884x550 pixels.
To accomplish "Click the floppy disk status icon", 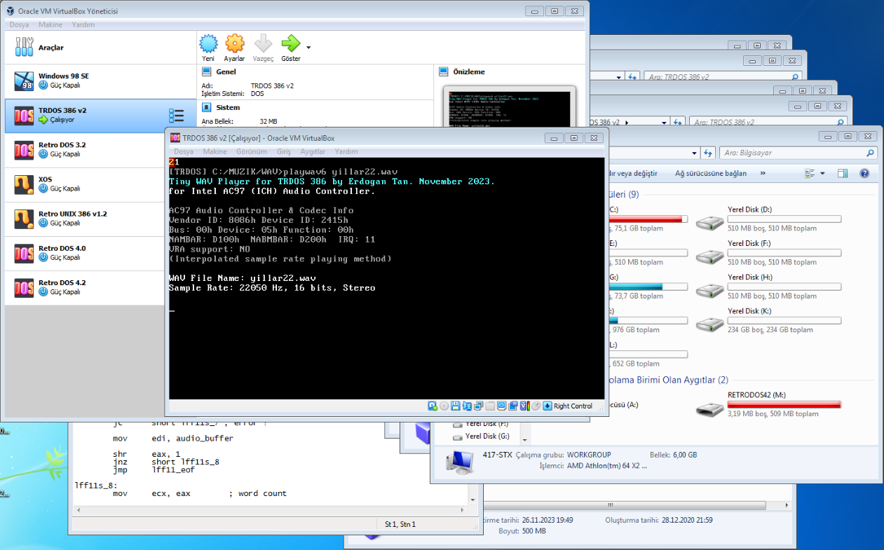I will coord(456,406).
